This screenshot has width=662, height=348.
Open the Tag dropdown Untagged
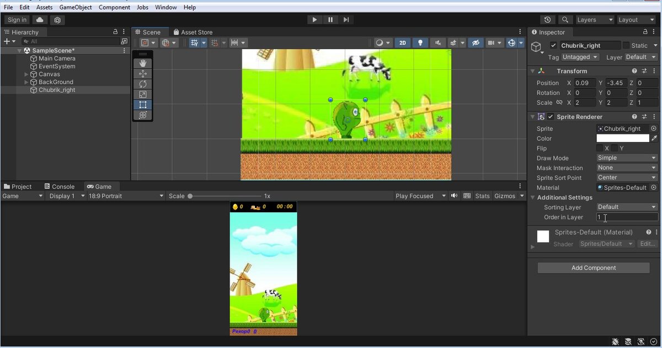580,57
